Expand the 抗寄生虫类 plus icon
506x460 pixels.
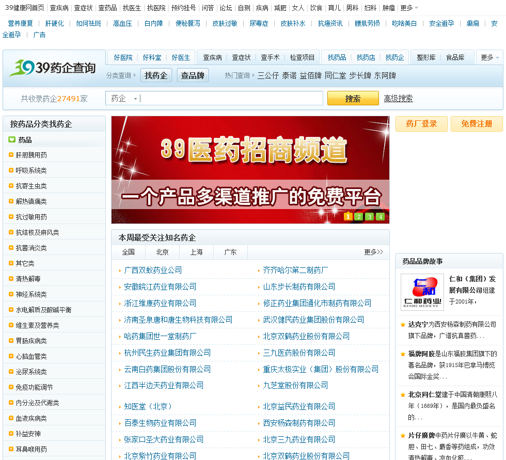pos(11,186)
